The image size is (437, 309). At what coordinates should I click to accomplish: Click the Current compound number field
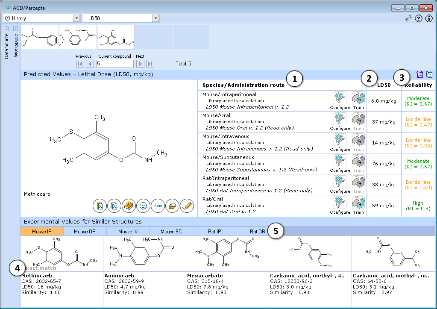[115, 64]
